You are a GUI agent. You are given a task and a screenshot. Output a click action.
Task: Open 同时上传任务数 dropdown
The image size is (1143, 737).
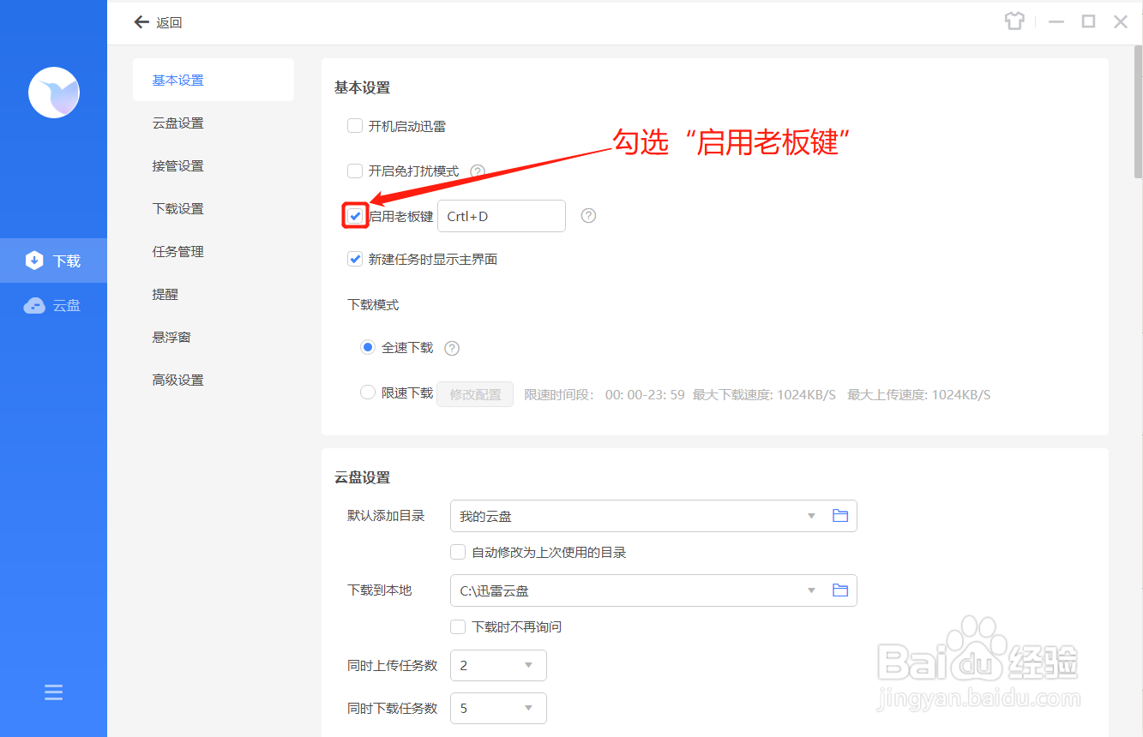(498, 665)
